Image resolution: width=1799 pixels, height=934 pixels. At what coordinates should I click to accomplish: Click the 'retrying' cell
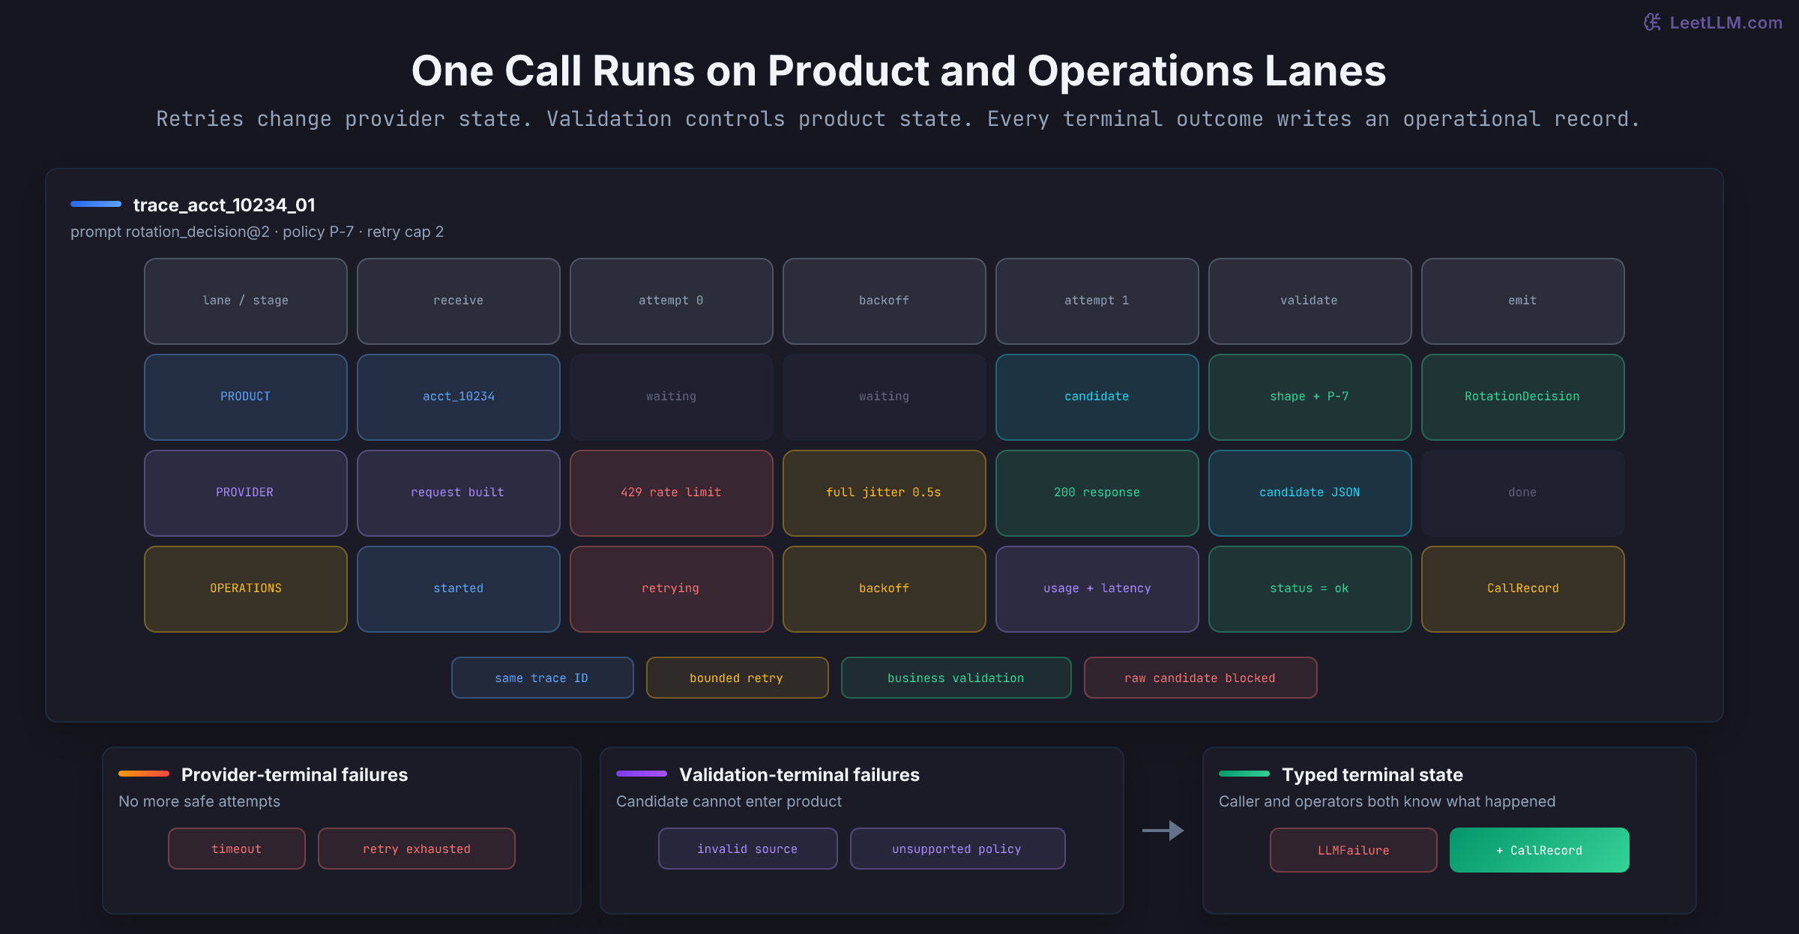pos(672,588)
